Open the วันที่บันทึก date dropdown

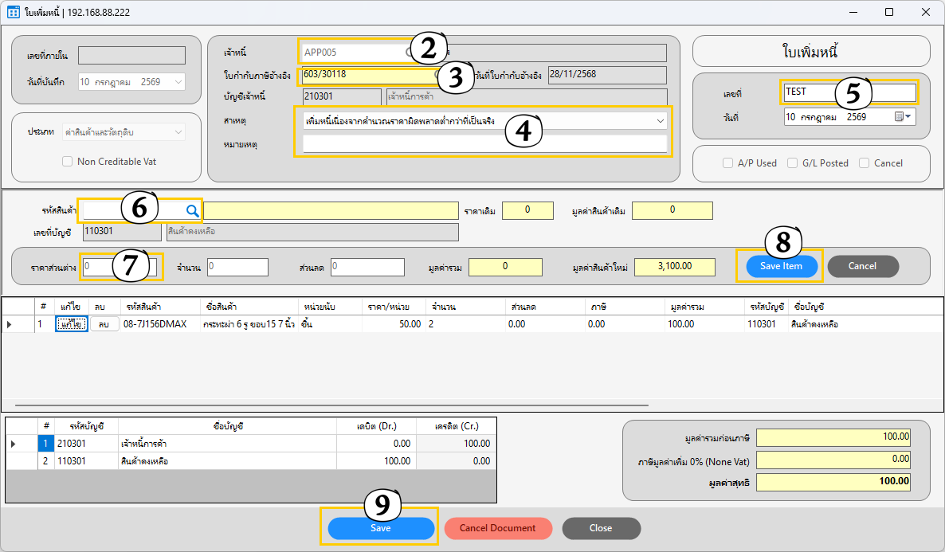click(x=178, y=82)
